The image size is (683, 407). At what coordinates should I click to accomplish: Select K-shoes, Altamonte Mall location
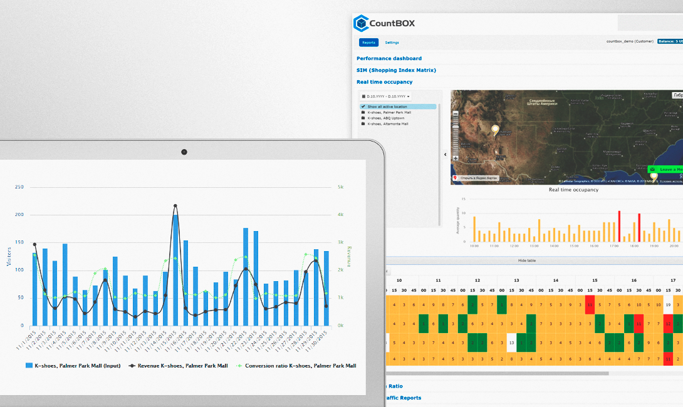click(387, 123)
